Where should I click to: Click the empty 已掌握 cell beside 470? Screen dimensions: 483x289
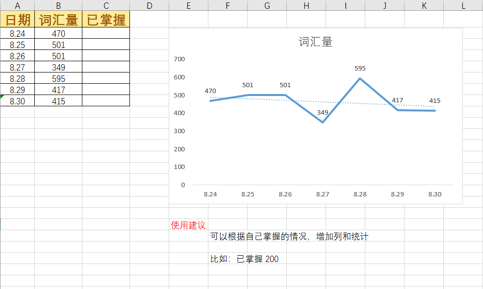point(106,34)
